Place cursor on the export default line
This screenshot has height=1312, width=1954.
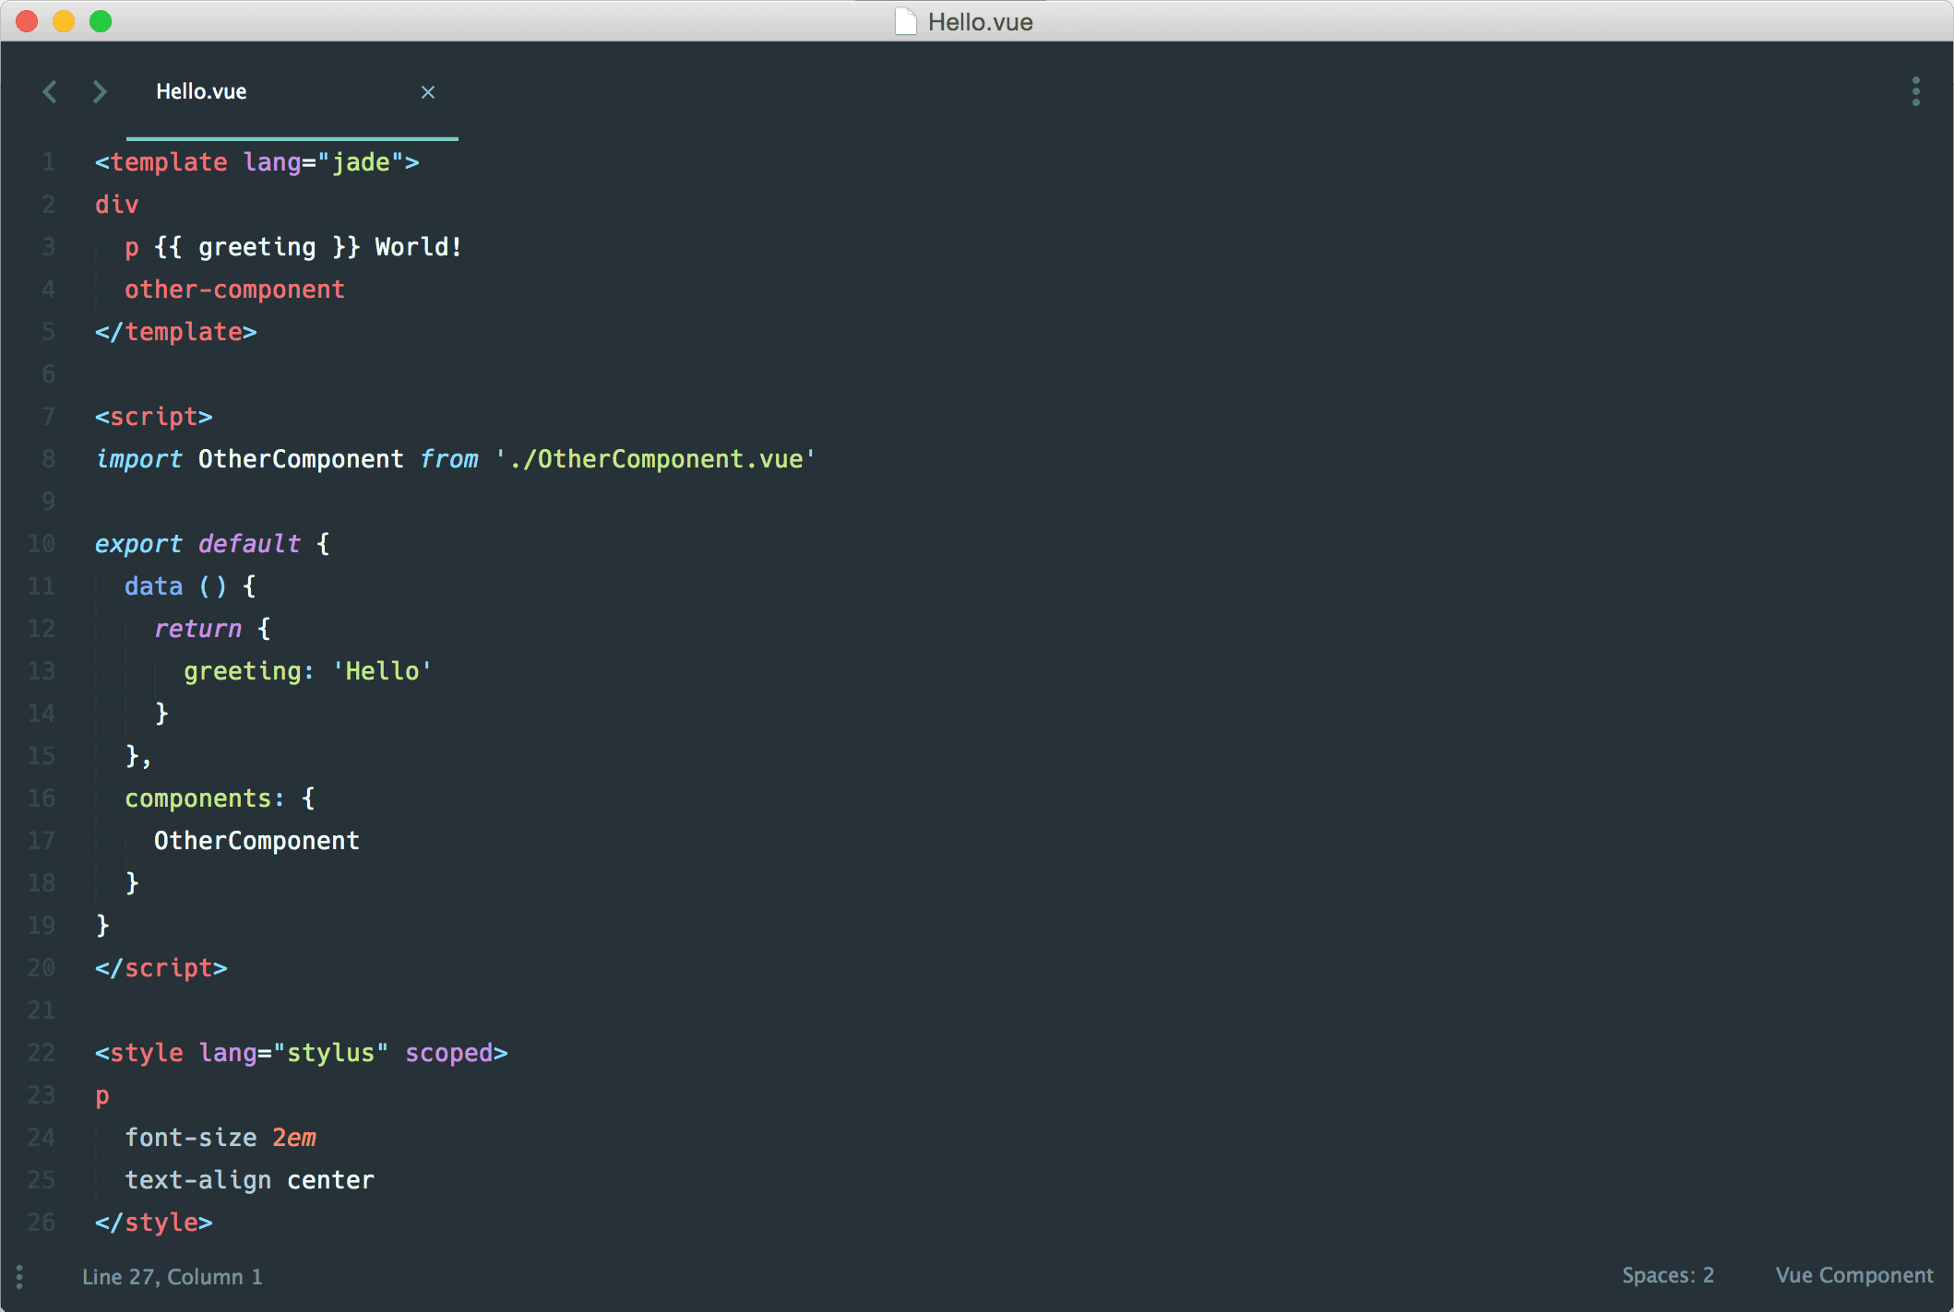click(x=197, y=544)
